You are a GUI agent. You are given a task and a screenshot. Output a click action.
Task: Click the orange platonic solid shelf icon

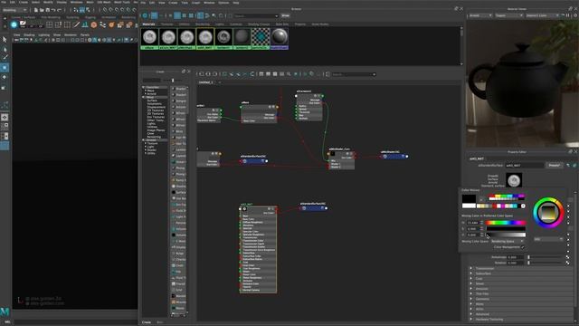tap(94, 24)
